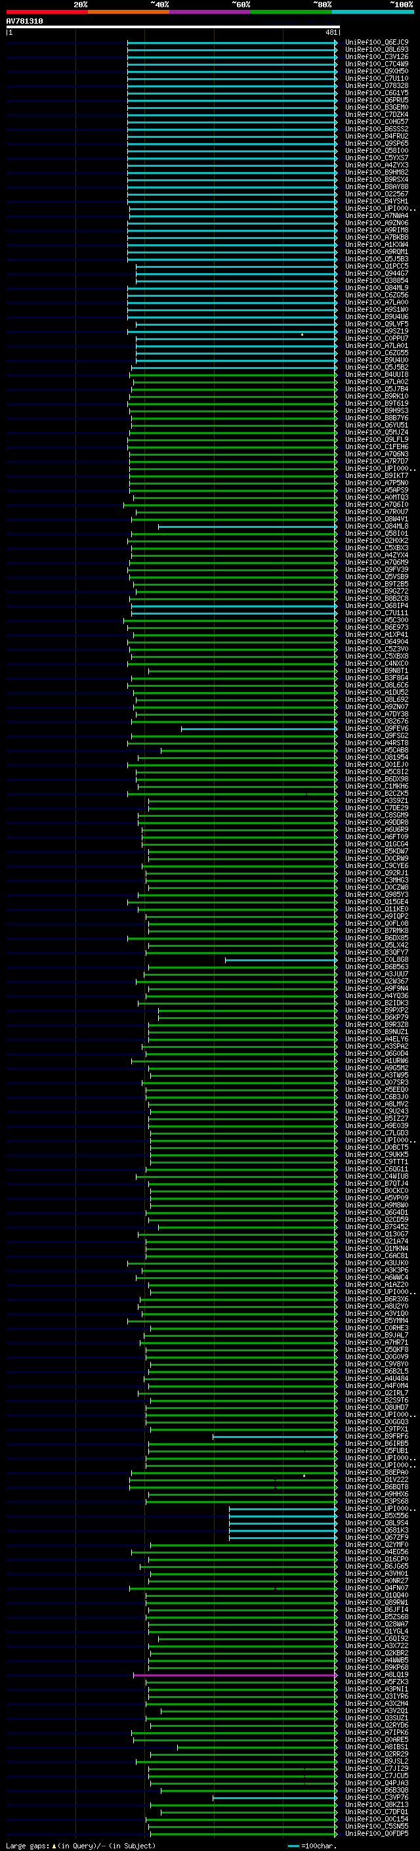Select label UniRef100_A4EG56
420x1851 pixels.
(x=377, y=1552)
